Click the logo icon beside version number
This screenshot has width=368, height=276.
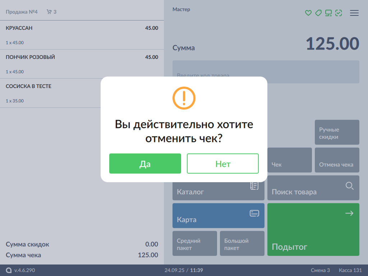coord(9,270)
